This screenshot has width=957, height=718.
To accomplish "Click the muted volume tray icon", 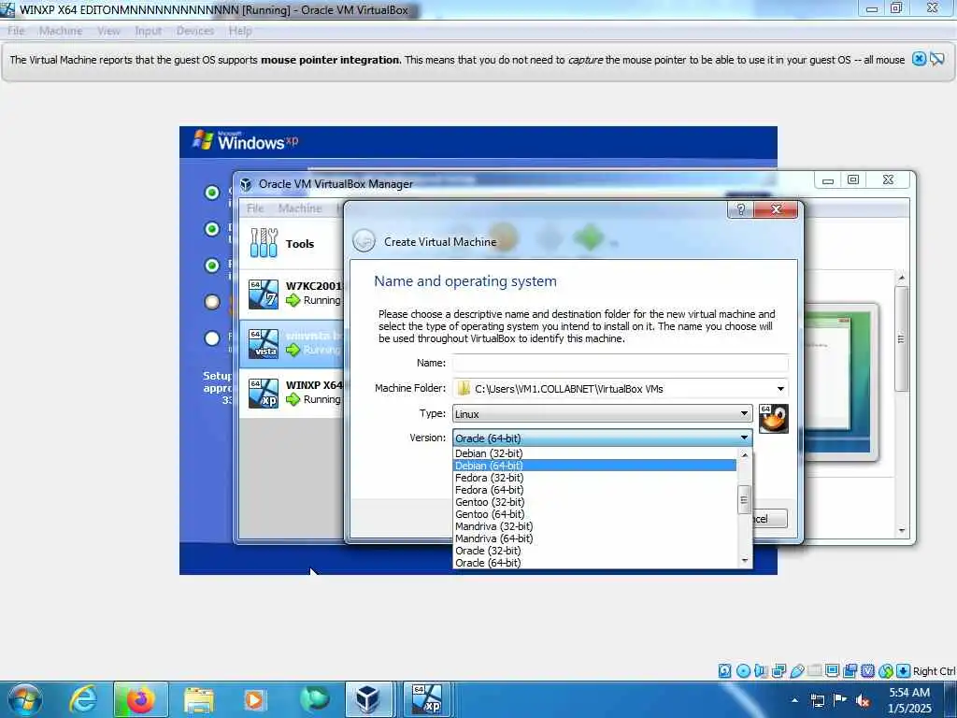I will (x=863, y=700).
